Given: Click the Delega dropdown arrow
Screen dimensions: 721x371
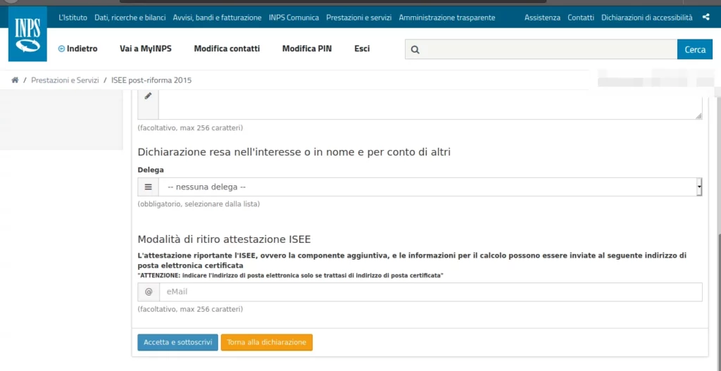Looking at the screenshot, I should coord(699,187).
